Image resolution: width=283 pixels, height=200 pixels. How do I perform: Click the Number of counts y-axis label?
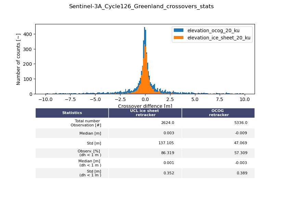[x=18, y=59]
